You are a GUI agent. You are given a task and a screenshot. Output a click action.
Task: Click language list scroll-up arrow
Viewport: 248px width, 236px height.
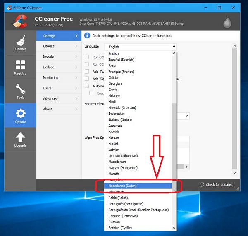pyautogui.click(x=174, y=53)
